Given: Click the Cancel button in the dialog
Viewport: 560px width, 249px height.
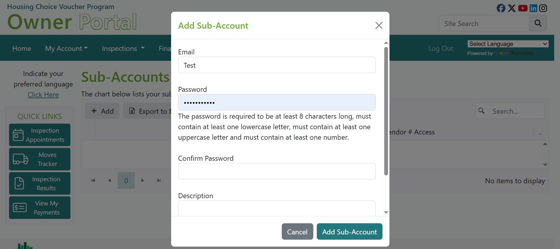Looking at the screenshot, I should (x=297, y=231).
